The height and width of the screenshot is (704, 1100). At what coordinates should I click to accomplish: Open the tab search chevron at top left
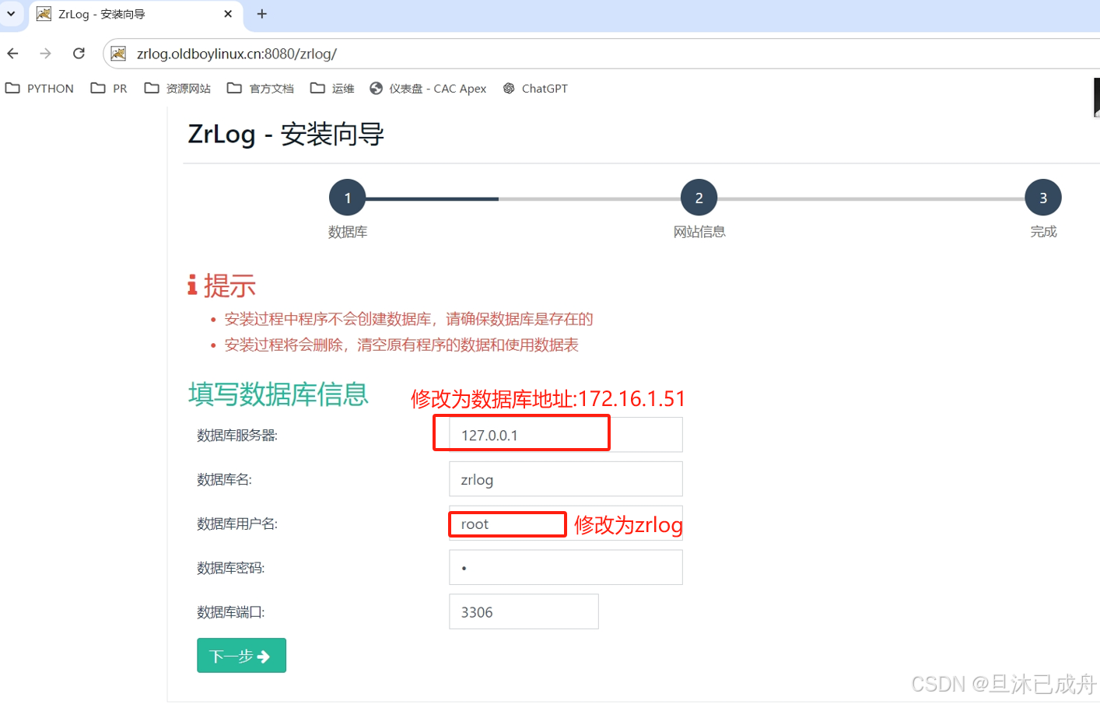11,13
